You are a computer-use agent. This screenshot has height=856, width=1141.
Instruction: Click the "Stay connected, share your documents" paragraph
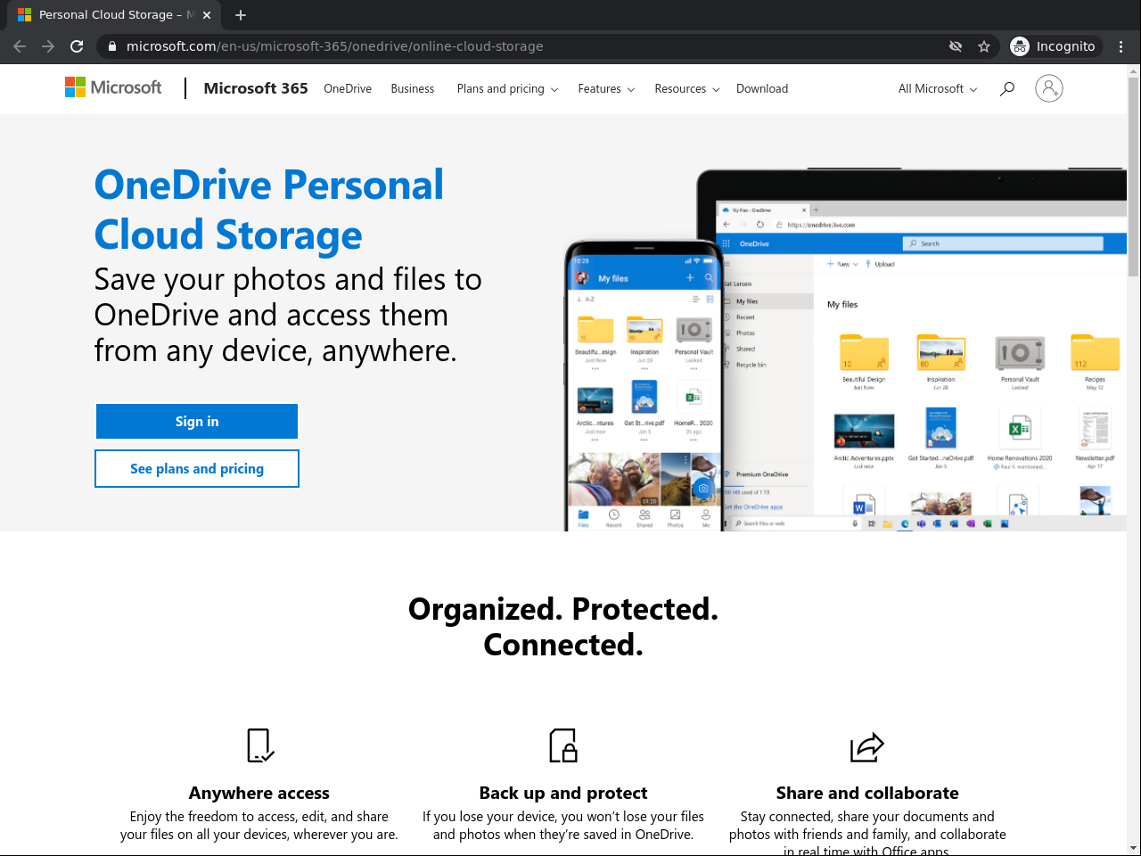tap(867, 834)
